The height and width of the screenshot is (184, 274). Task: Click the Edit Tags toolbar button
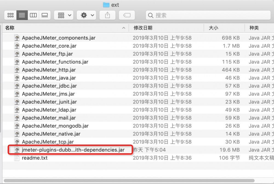pos(127,15)
